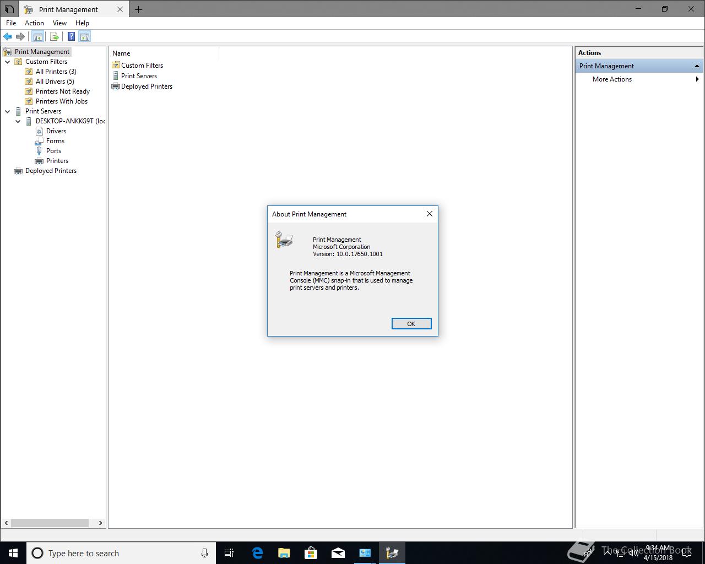Click the tree pane horizontal scrollbar thumb
The height and width of the screenshot is (564, 705).
[50, 523]
